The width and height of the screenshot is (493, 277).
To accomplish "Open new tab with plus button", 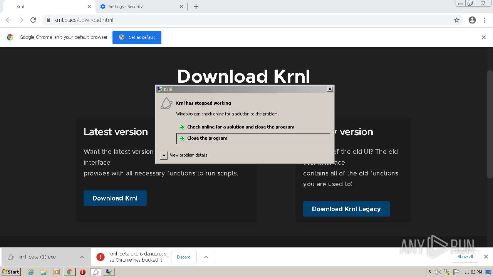I will (196, 7).
